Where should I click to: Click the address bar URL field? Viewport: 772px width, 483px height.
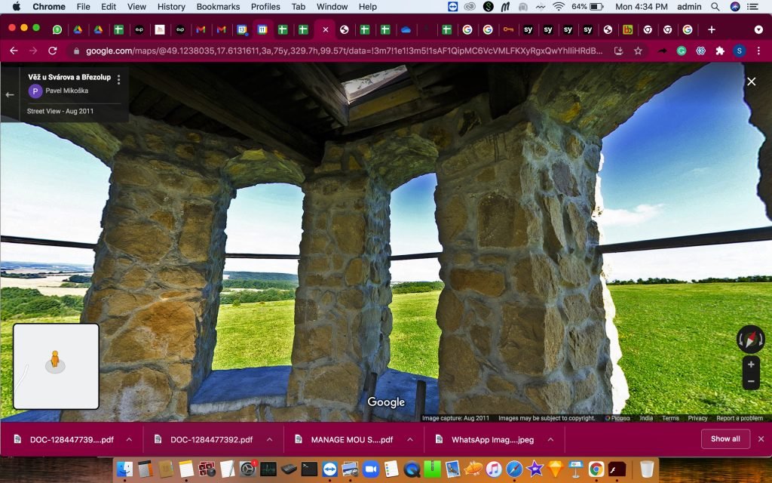tap(339, 51)
